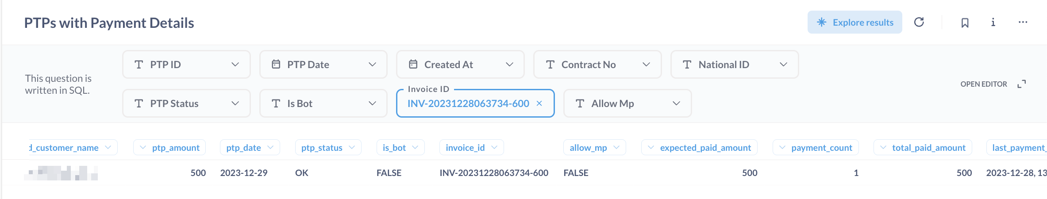1047x199 pixels.
Task: Click the calendar icon in PTP Date filter
Action: click(276, 65)
